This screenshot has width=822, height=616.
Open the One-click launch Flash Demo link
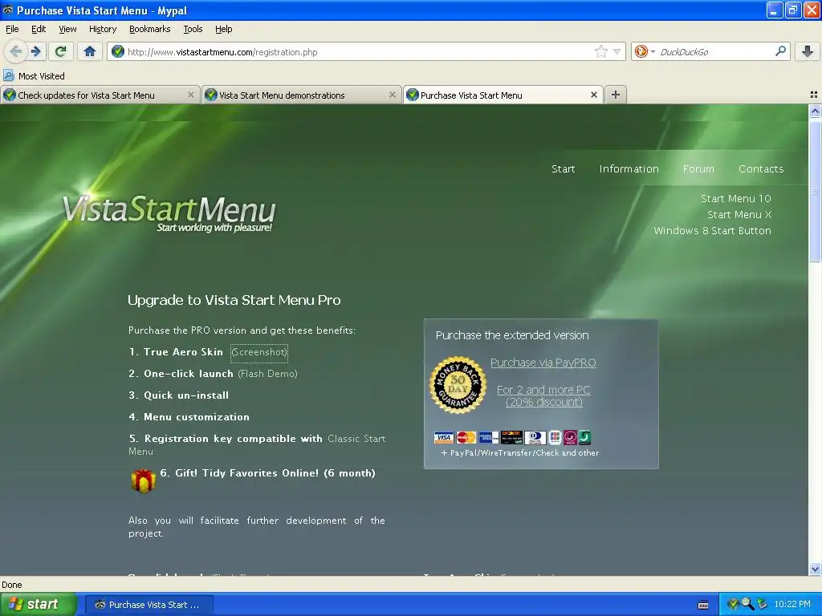coord(267,374)
